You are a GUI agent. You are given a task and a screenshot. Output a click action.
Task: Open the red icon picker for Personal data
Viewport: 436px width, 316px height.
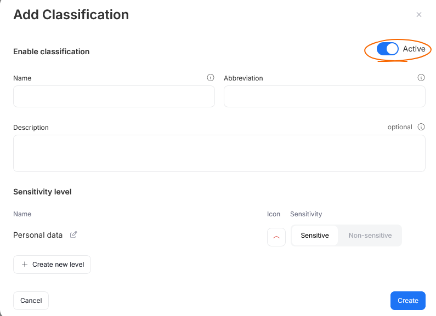pyautogui.click(x=276, y=237)
